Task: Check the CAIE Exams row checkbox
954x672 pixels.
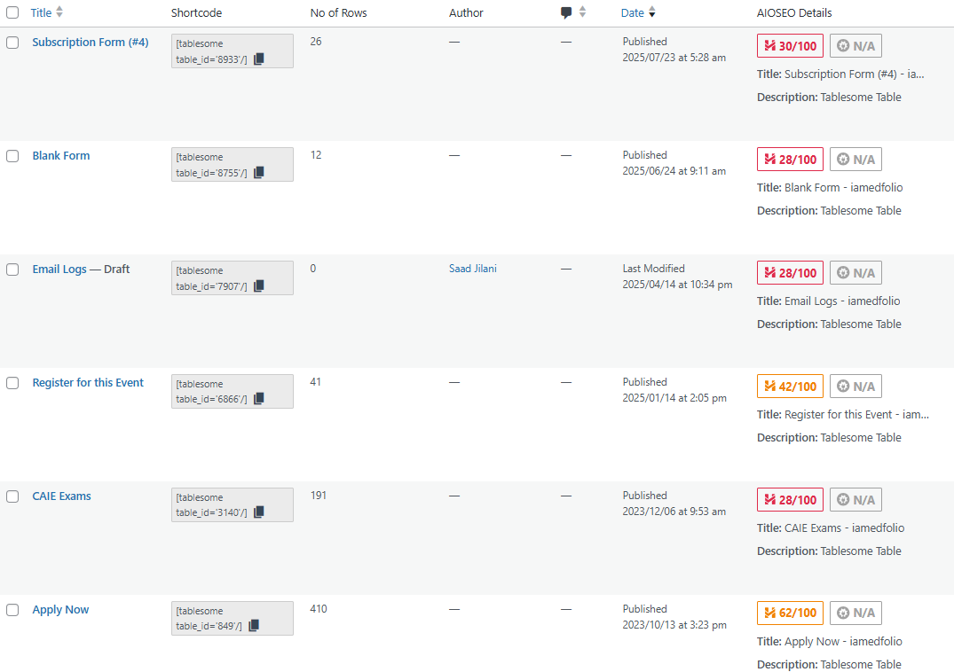Action: click(12, 496)
